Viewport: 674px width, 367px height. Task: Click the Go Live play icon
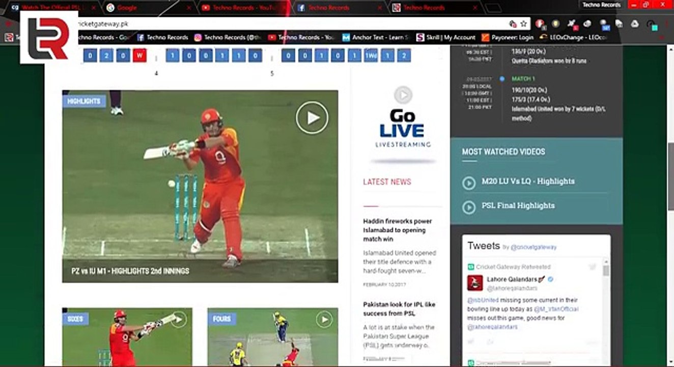[x=403, y=95]
